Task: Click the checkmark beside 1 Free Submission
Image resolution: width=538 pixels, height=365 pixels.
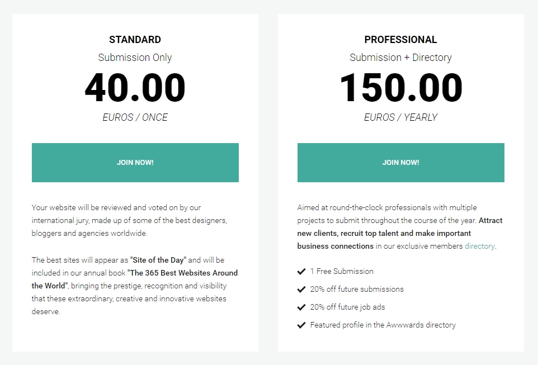Action: 301,272
